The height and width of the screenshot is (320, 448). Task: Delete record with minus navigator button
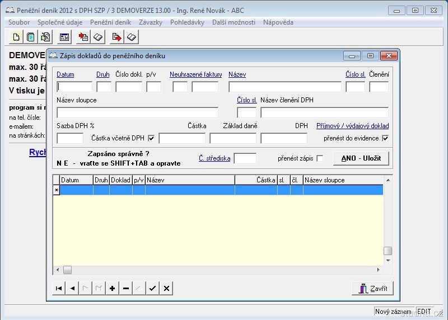[126, 288]
